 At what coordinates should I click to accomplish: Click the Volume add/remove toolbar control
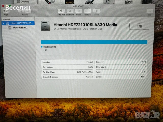click(x=25, y=11)
